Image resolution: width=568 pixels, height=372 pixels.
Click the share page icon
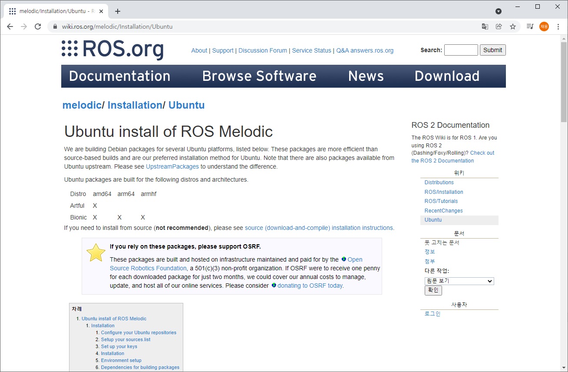pos(499,27)
